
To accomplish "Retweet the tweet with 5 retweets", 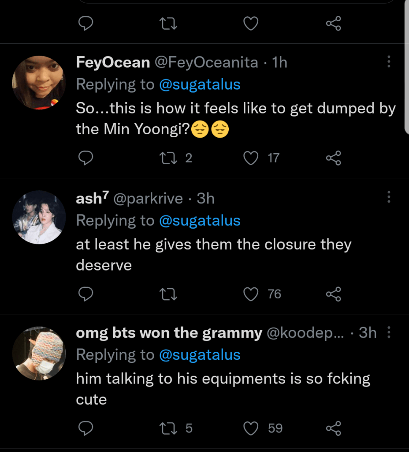I will click(168, 428).
